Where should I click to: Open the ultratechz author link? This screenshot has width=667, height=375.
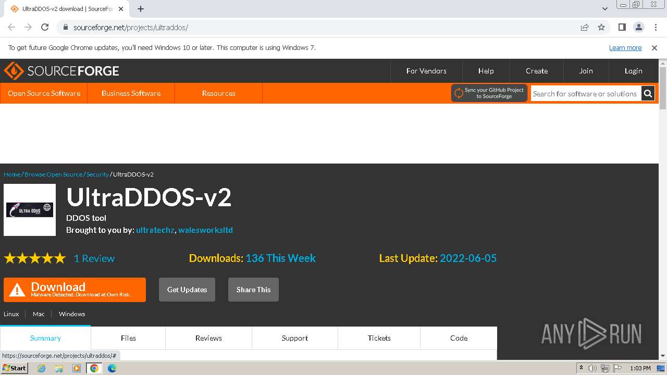[155, 230]
